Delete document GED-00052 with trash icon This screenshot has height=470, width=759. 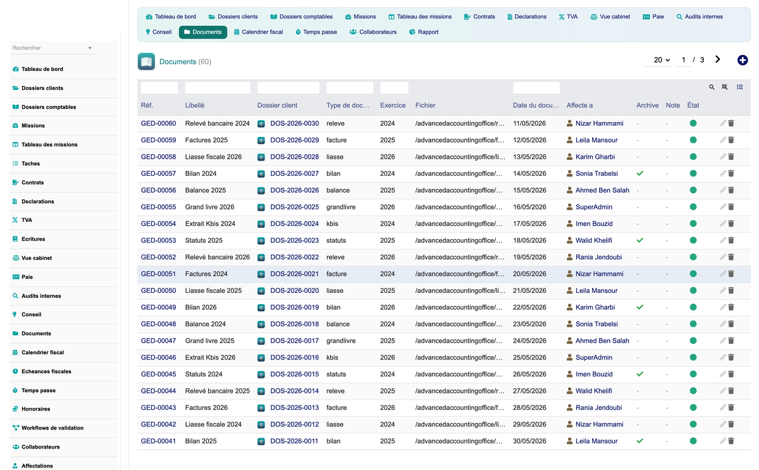(x=731, y=257)
